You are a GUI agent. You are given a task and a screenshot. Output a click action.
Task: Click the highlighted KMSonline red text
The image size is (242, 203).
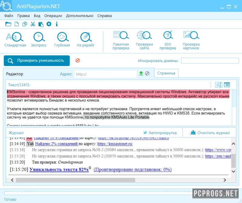point(118,94)
